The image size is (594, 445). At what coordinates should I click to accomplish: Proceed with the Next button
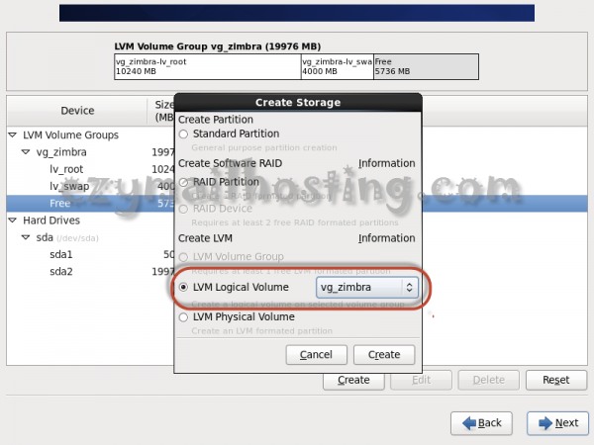pos(558,423)
